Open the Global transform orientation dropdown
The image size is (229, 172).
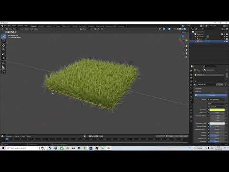(85, 29)
